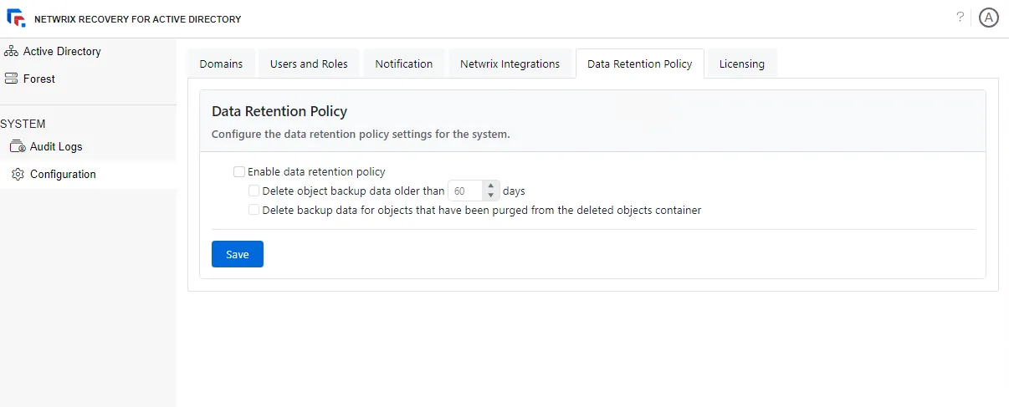The image size is (1009, 407).
Task: Click the SYSTEM section label
Action: (x=23, y=124)
